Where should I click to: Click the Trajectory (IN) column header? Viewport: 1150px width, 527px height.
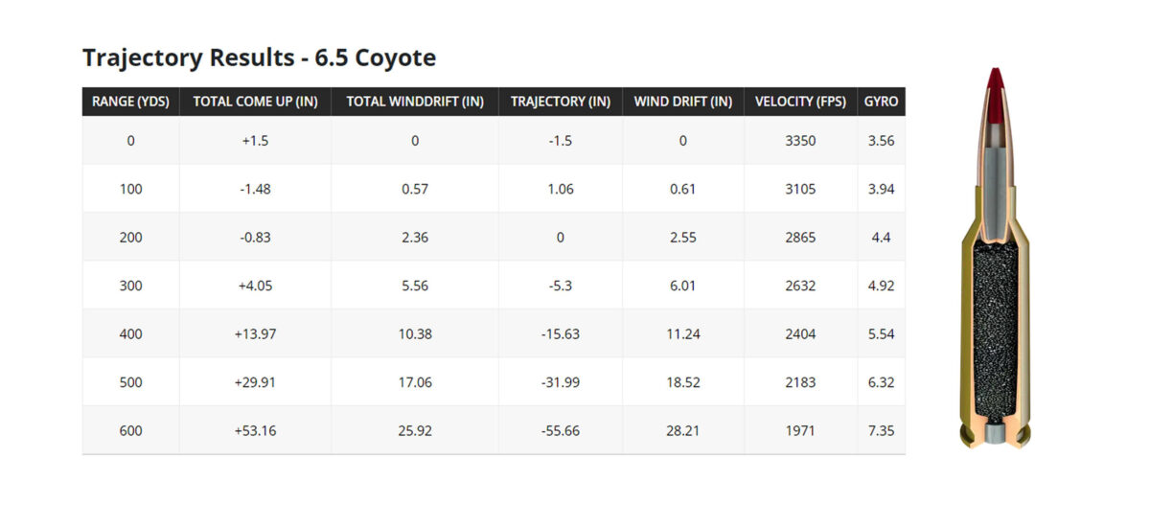561,102
